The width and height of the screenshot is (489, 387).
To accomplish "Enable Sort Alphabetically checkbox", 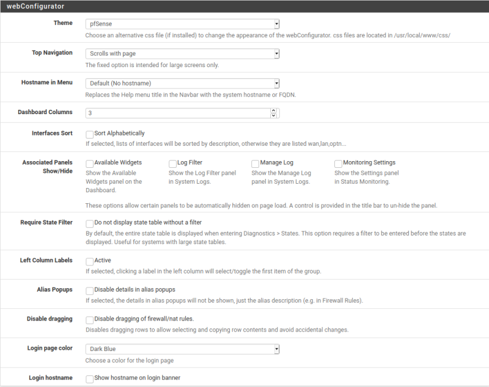I will coord(89,134).
